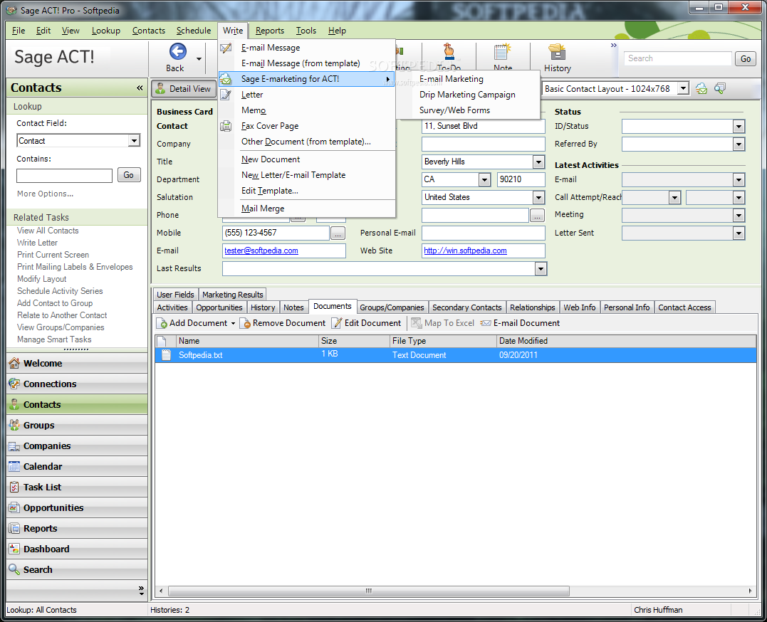Viewport: 767px width, 622px height.
Task: Click the Sage E-marketing menu icon
Action: [x=226, y=79]
